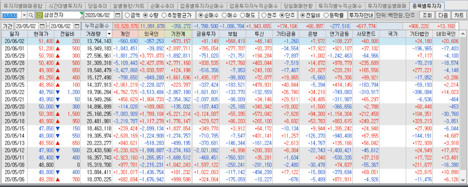Open the 당일추이 tab
This screenshot has height=187, width=468.
pyautogui.click(x=97, y=6)
